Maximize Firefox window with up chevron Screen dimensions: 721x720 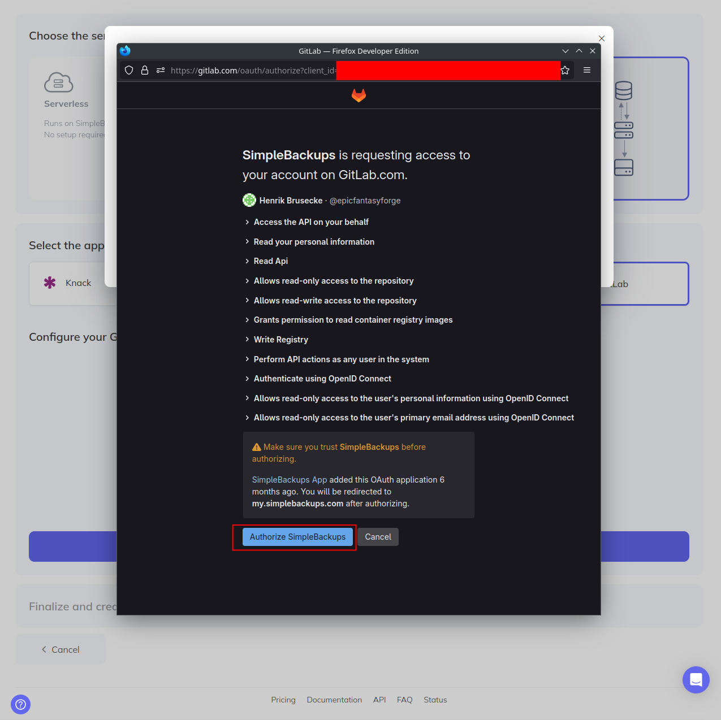tap(579, 51)
